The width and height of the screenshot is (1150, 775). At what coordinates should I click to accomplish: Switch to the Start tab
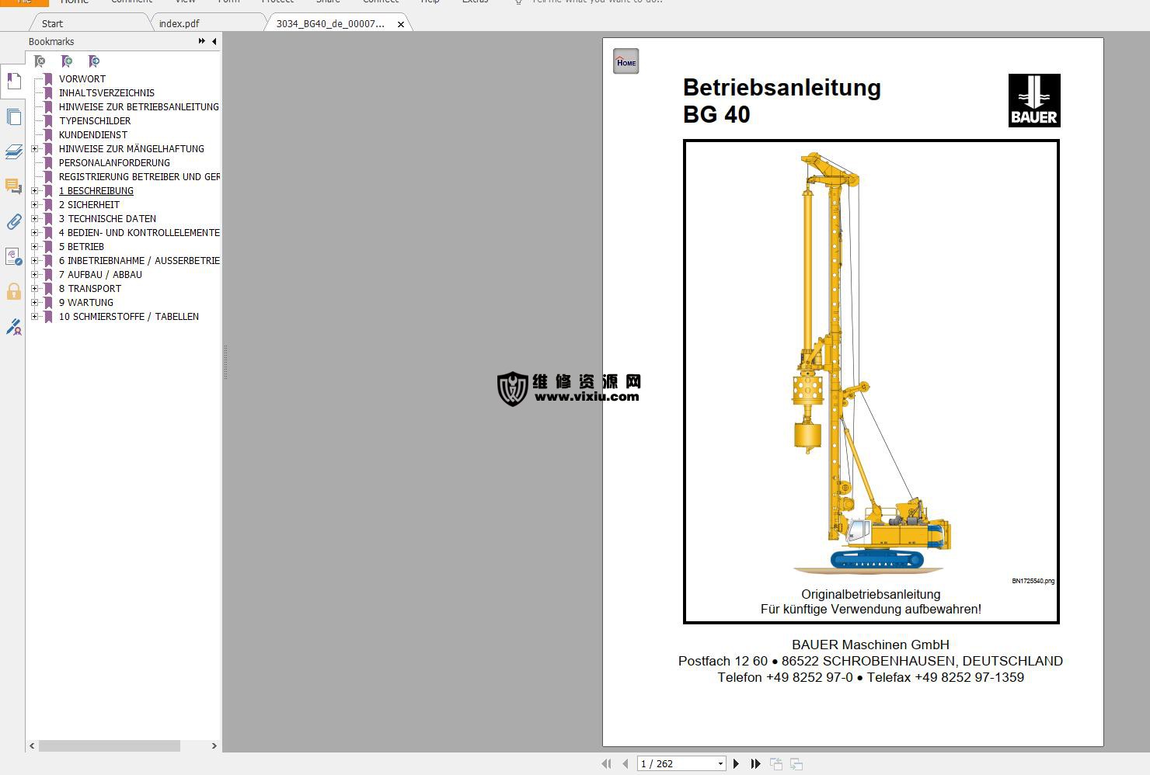52,23
